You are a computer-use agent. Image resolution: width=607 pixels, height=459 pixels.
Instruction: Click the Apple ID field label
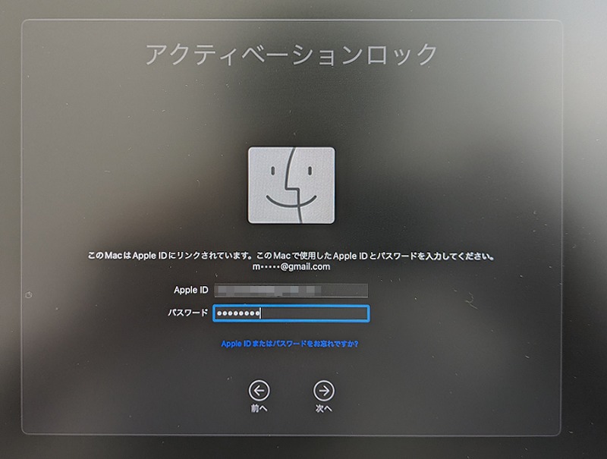coord(191,290)
